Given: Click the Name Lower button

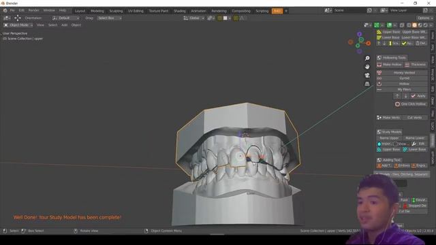Looking at the screenshot, I should tap(415, 138).
